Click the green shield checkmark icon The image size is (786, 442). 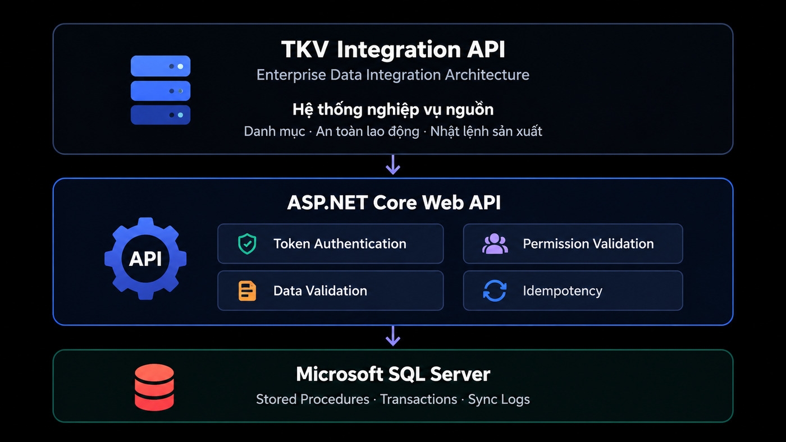pyautogui.click(x=247, y=244)
